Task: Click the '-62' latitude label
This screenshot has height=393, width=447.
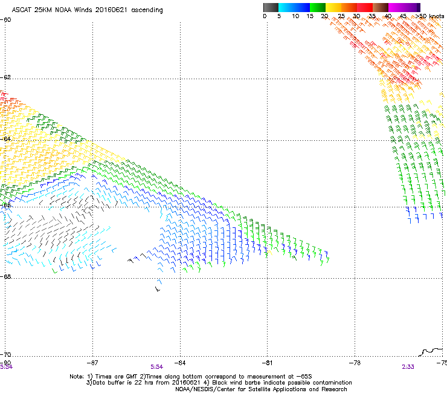Action: click(5, 77)
